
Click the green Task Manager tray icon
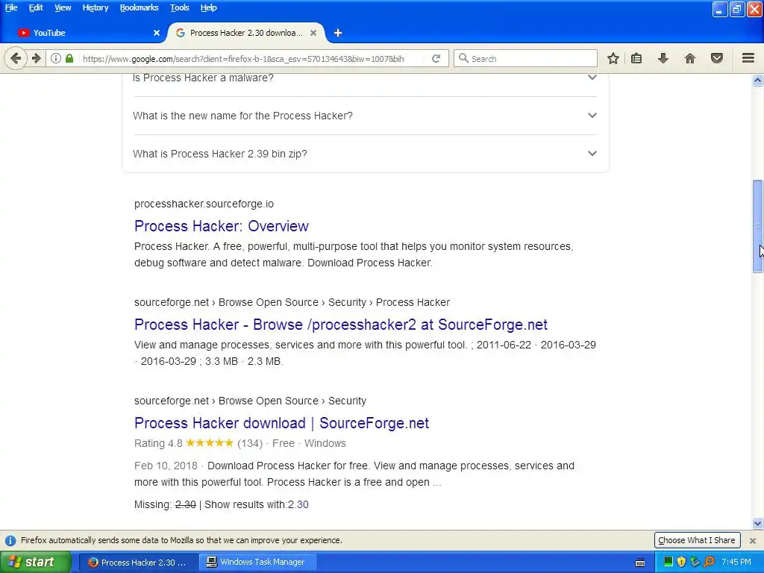(x=668, y=562)
